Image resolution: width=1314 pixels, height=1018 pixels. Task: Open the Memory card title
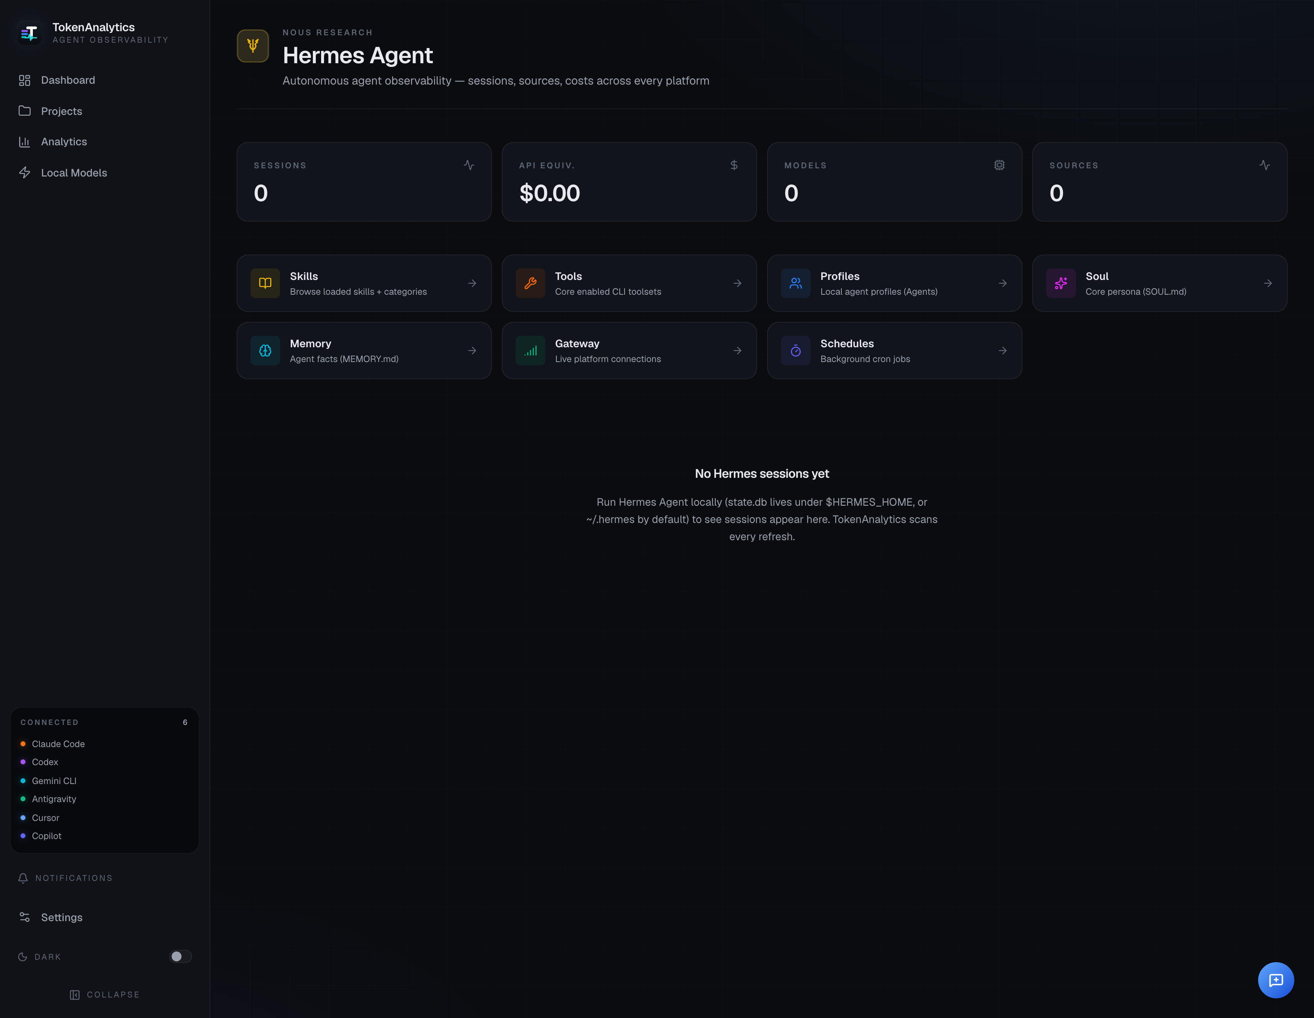[310, 343]
